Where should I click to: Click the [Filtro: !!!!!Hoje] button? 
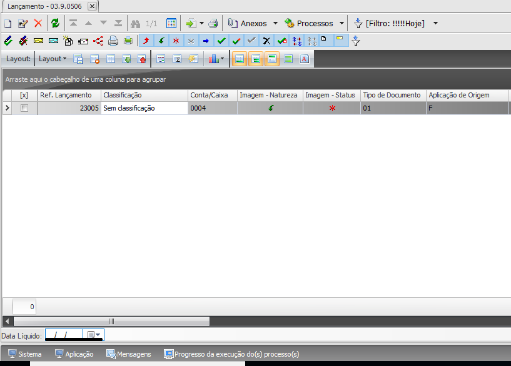390,24
